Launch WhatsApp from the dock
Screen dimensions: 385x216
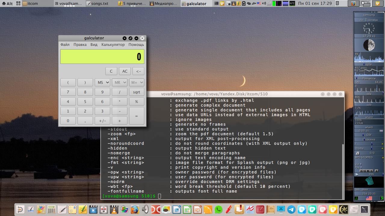tap(219, 209)
